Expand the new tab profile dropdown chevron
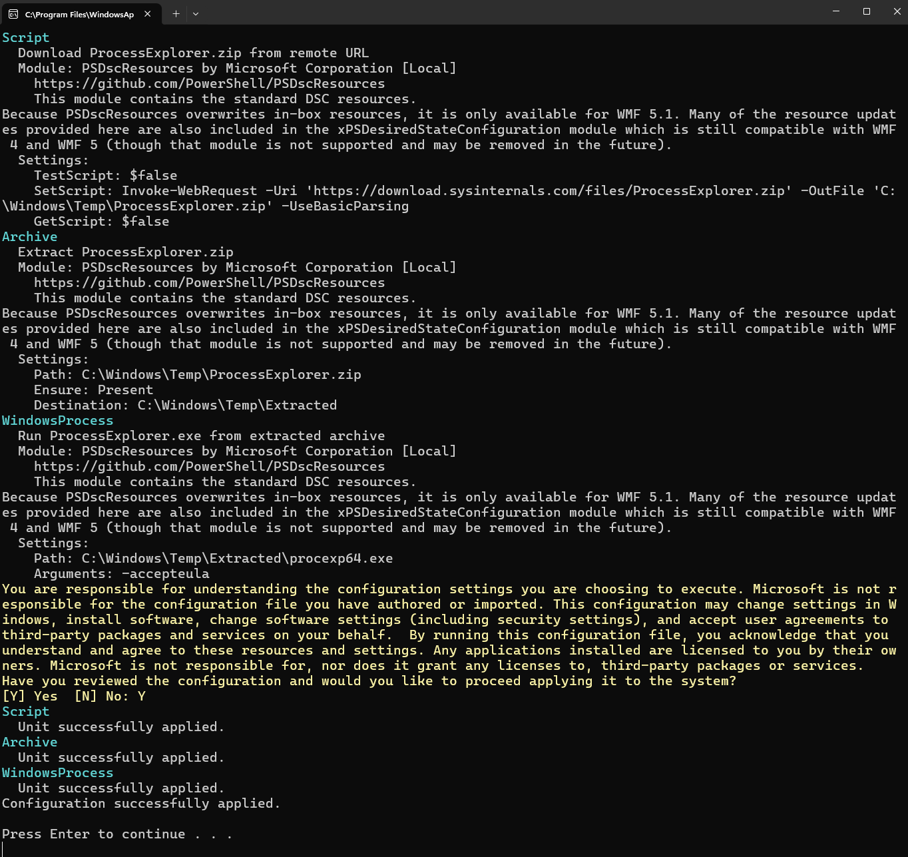Screen dimensions: 908x857 click(196, 14)
